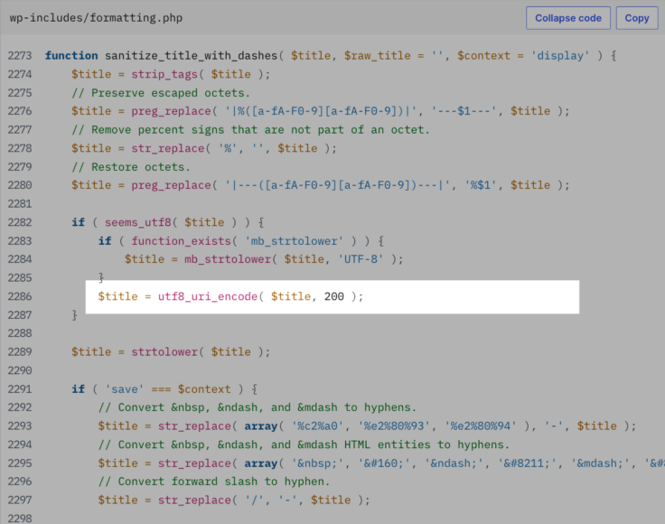This screenshot has width=665, height=524.
Task: Select line number 2280
Action: point(20,185)
